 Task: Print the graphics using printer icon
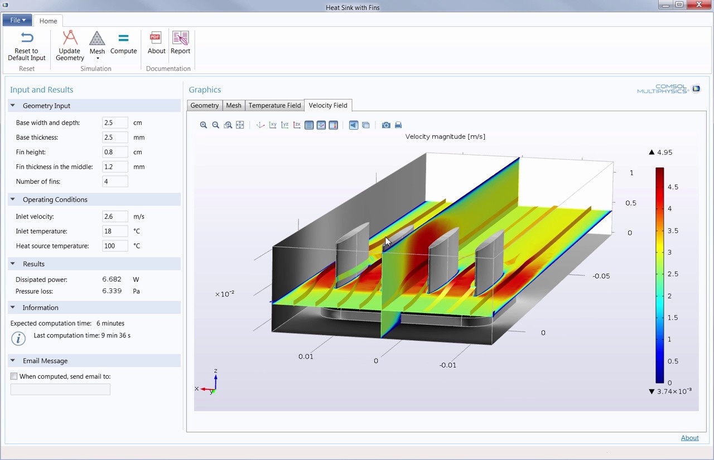[398, 125]
